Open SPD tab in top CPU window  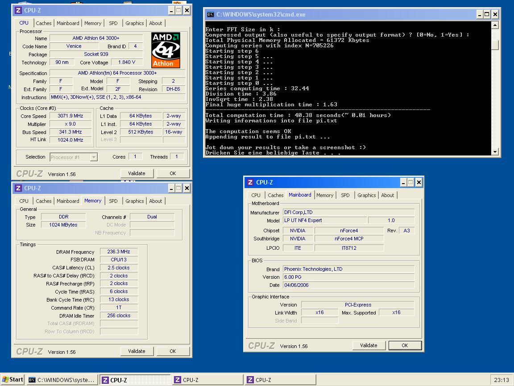[113, 23]
